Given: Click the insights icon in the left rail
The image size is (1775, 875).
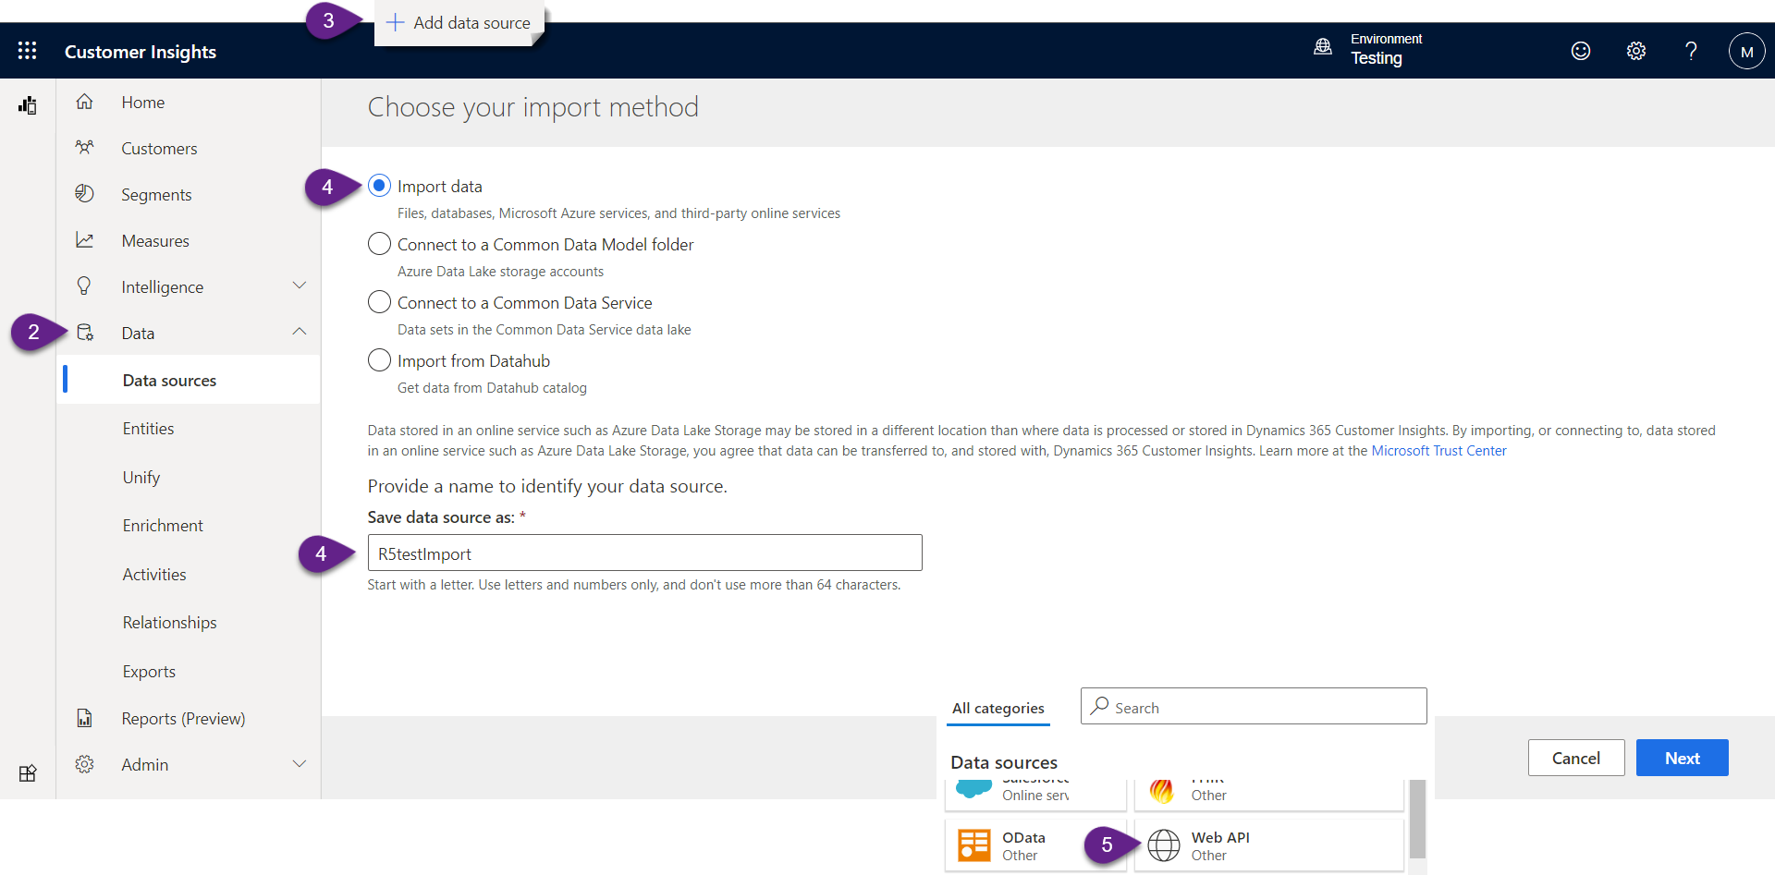Looking at the screenshot, I should (x=28, y=104).
